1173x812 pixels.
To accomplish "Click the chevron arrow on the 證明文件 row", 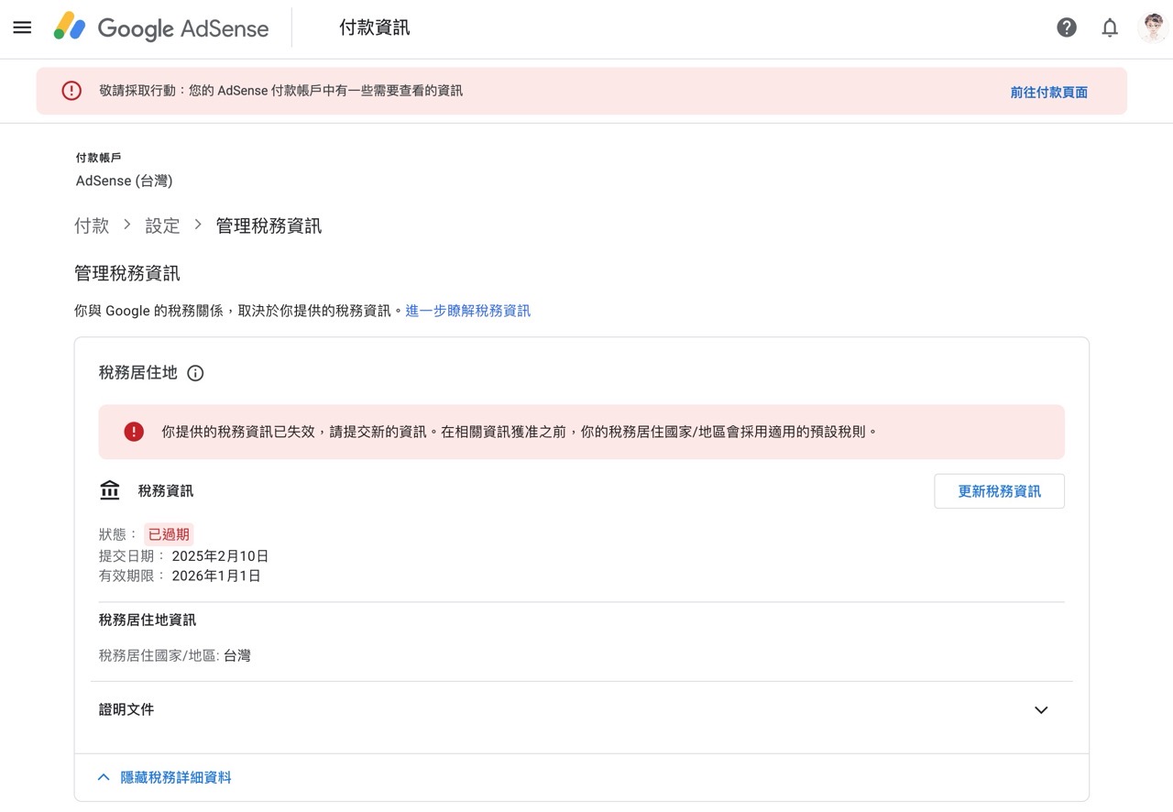I will pyautogui.click(x=1040, y=709).
